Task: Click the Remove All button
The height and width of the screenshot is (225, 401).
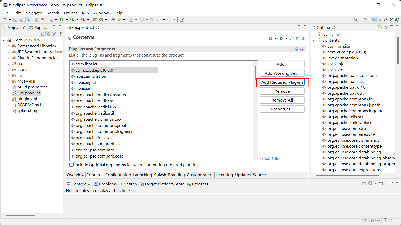Action: (x=282, y=100)
